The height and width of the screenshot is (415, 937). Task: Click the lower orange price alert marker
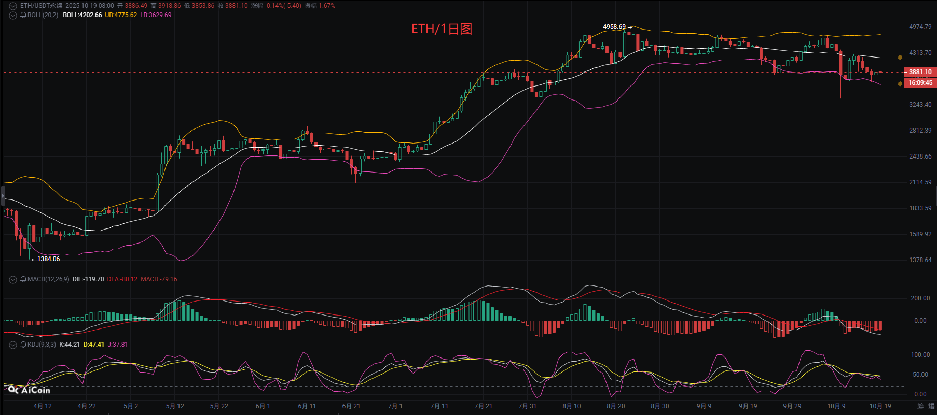[x=900, y=84]
